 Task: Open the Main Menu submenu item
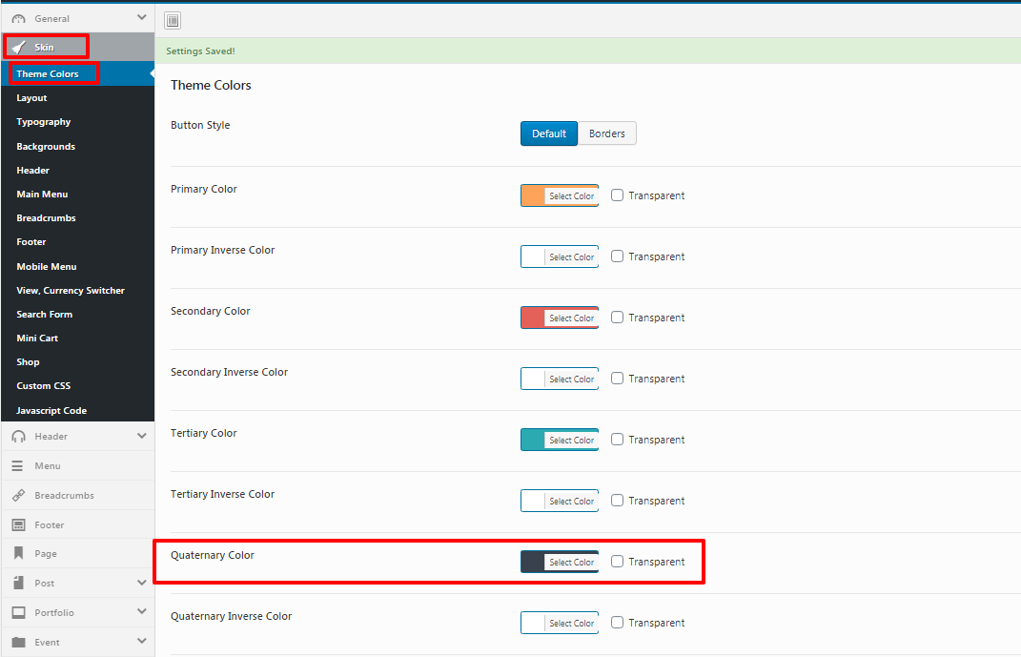[x=77, y=194]
